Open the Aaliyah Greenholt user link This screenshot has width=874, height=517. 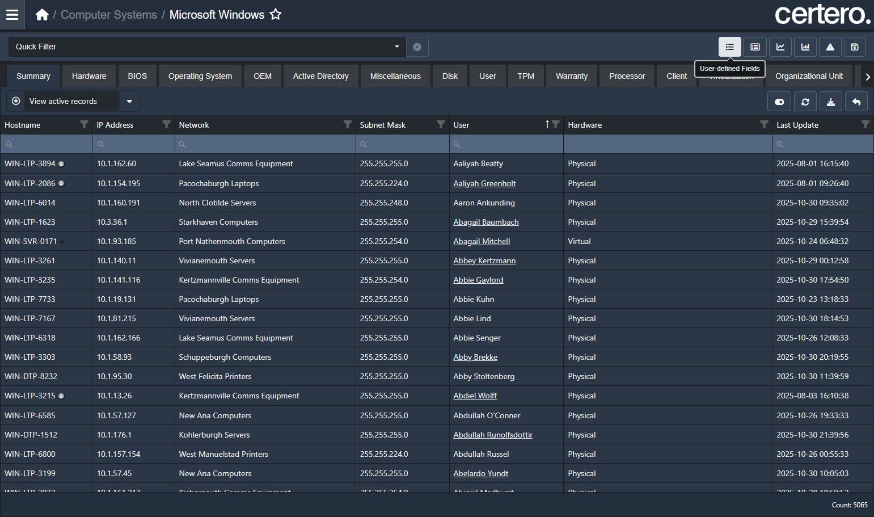(484, 183)
